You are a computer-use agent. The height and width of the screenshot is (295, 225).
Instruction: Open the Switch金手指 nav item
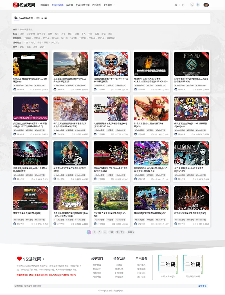coord(83,5)
